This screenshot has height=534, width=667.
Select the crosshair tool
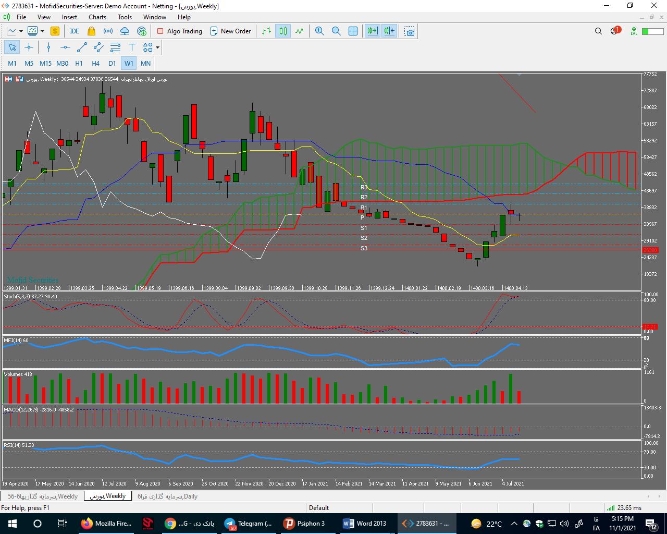[29, 47]
